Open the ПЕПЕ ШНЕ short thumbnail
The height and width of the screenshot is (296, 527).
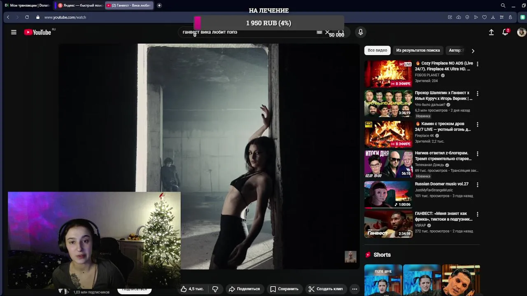[383, 280]
